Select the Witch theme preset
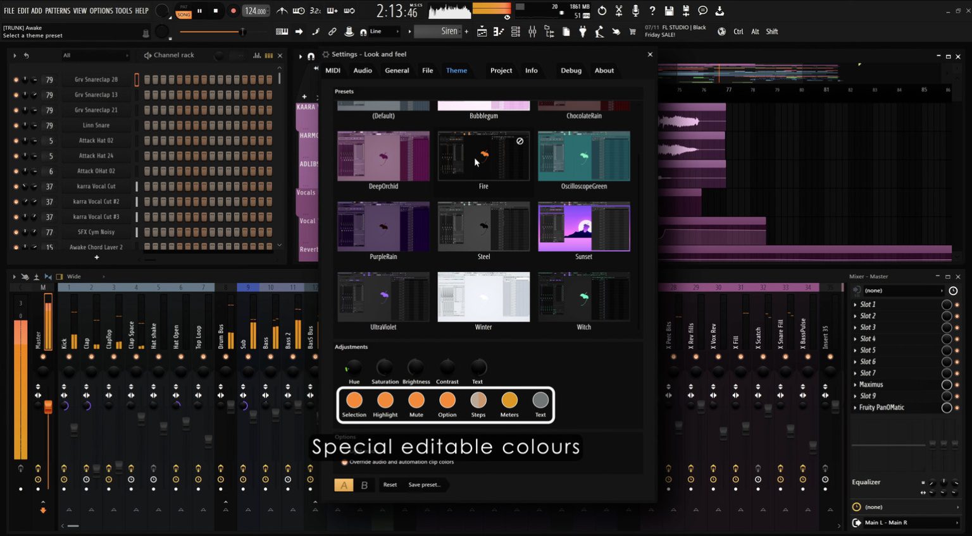 [584, 297]
